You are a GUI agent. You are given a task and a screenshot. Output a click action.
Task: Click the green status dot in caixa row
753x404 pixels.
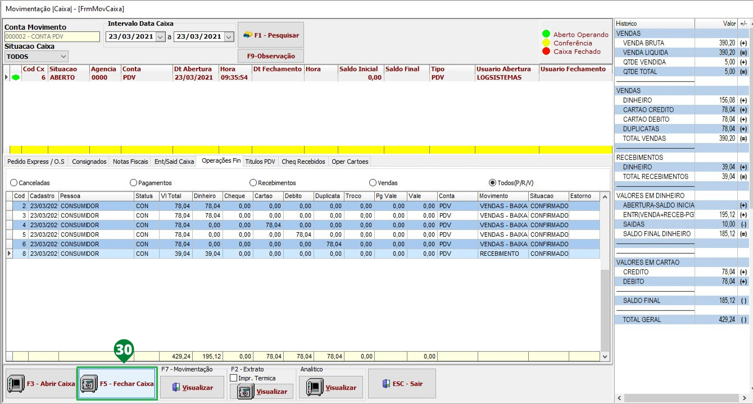click(x=15, y=78)
